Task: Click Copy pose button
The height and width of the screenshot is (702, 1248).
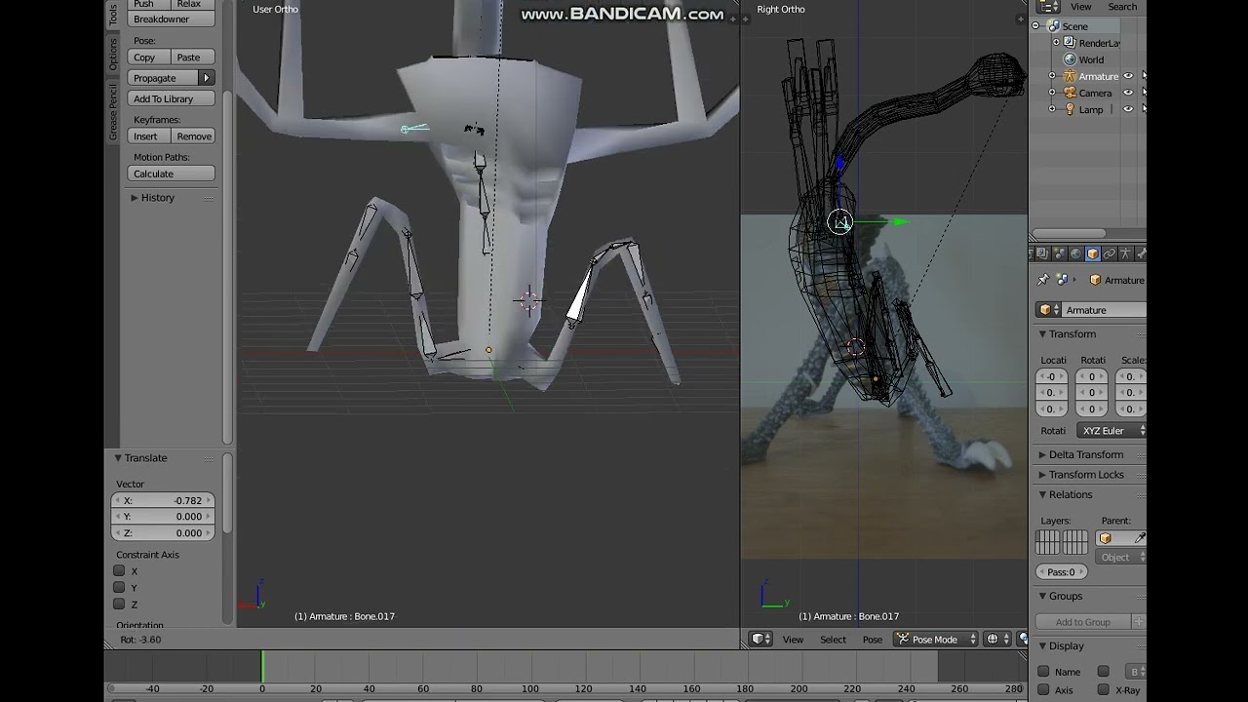Action: 148,58
